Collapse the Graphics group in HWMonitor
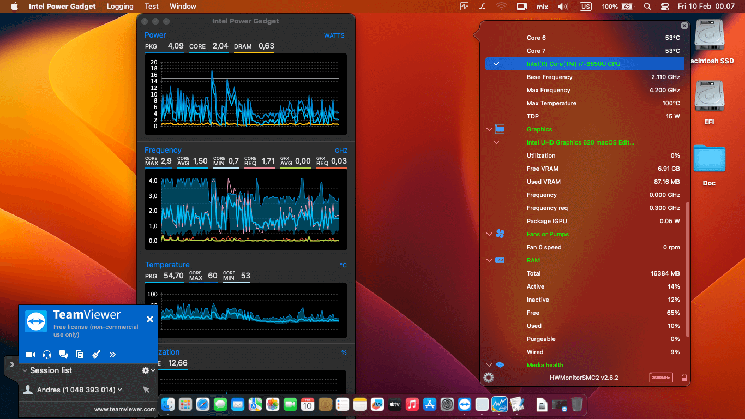 pos(489,129)
